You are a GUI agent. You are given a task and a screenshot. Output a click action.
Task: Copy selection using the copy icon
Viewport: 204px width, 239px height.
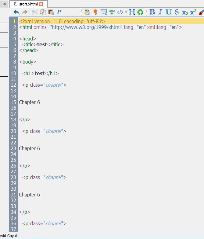pos(43,12)
